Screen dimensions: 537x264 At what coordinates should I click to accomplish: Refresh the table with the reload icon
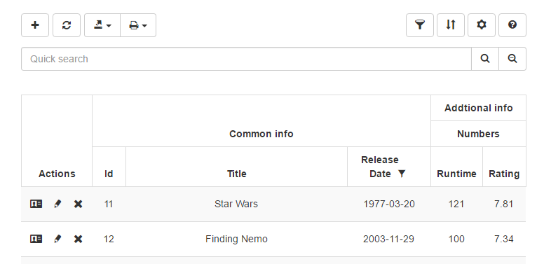(67, 25)
